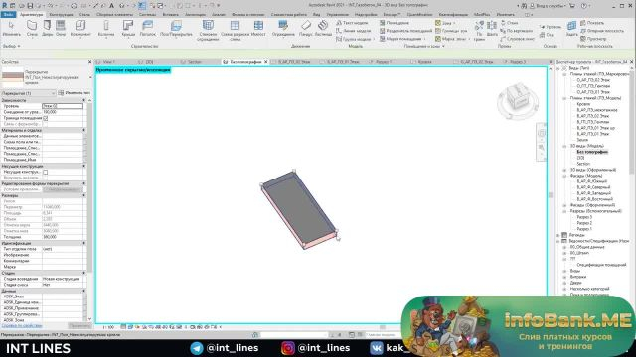636x357 pixels.
Task: Choose the Window (Окно) tool
Action: pyautogui.click(x=61, y=28)
